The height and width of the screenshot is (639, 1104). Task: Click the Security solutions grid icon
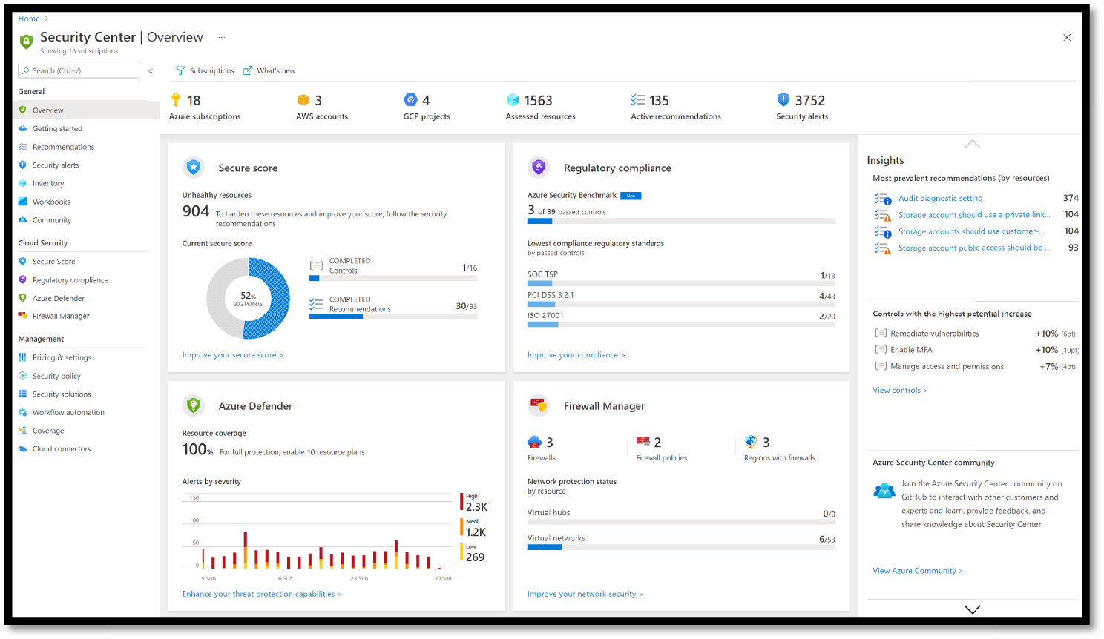23,394
